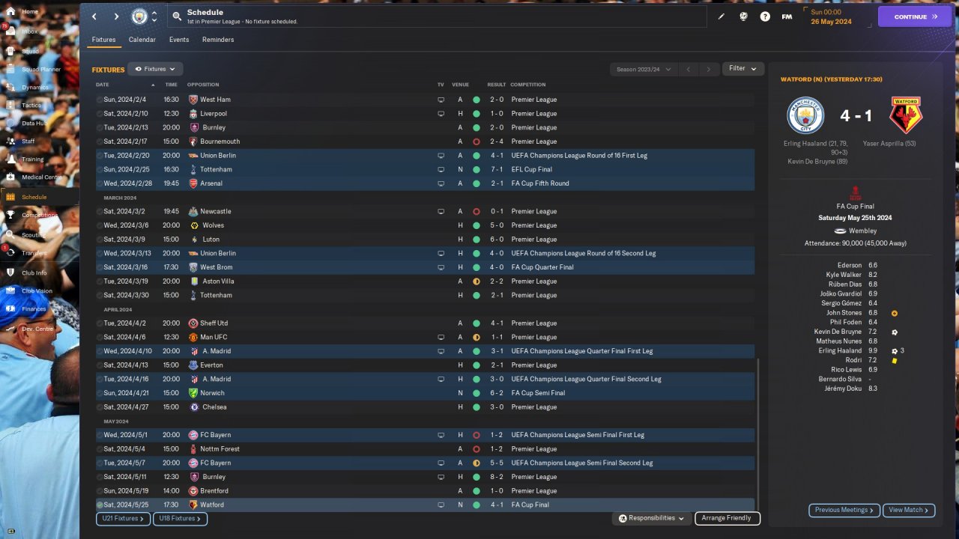Open the Inbox from sidebar
This screenshot has height=539, width=959.
[10, 31]
